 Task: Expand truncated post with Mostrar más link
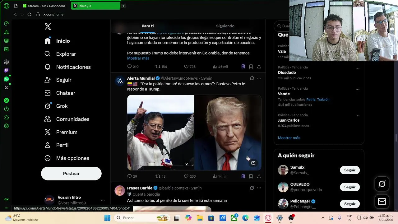point(138,58)
